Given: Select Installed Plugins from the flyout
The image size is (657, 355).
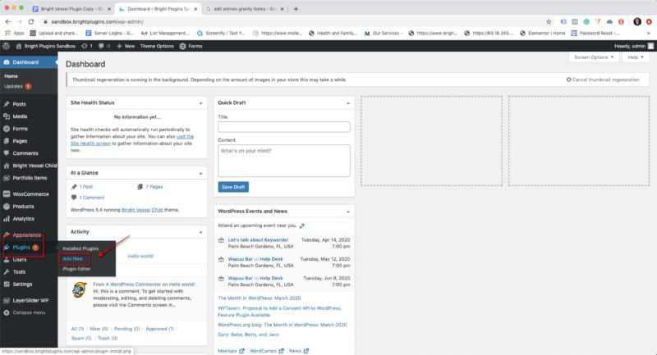Looking at the screenshot, I should (x=80, y=248).
